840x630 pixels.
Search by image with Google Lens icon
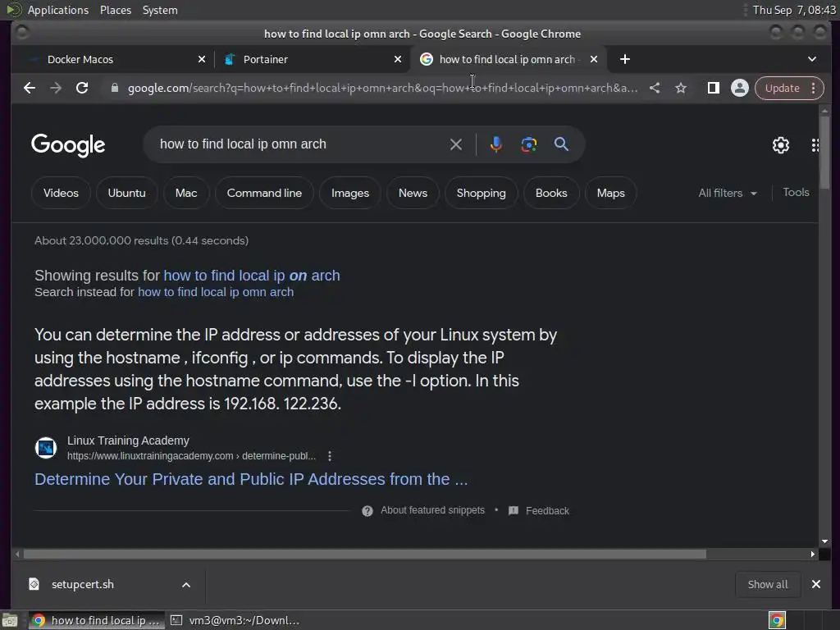(529, 144)
